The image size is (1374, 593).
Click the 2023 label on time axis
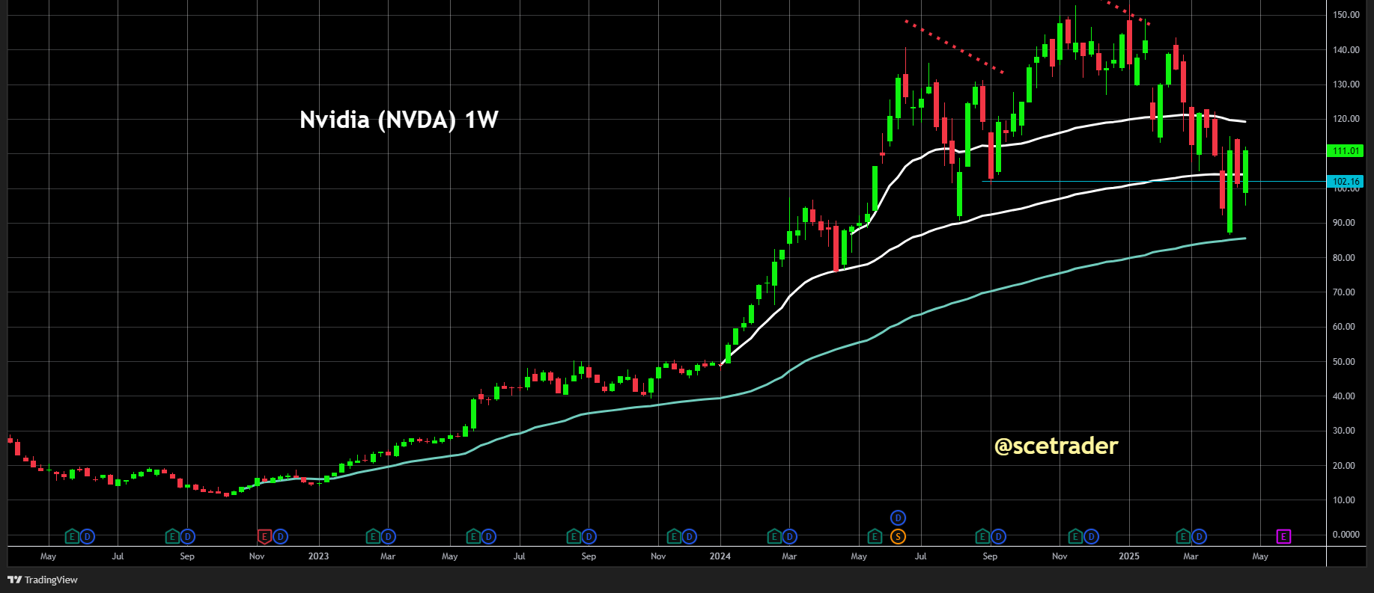click(x=318, y=556)
